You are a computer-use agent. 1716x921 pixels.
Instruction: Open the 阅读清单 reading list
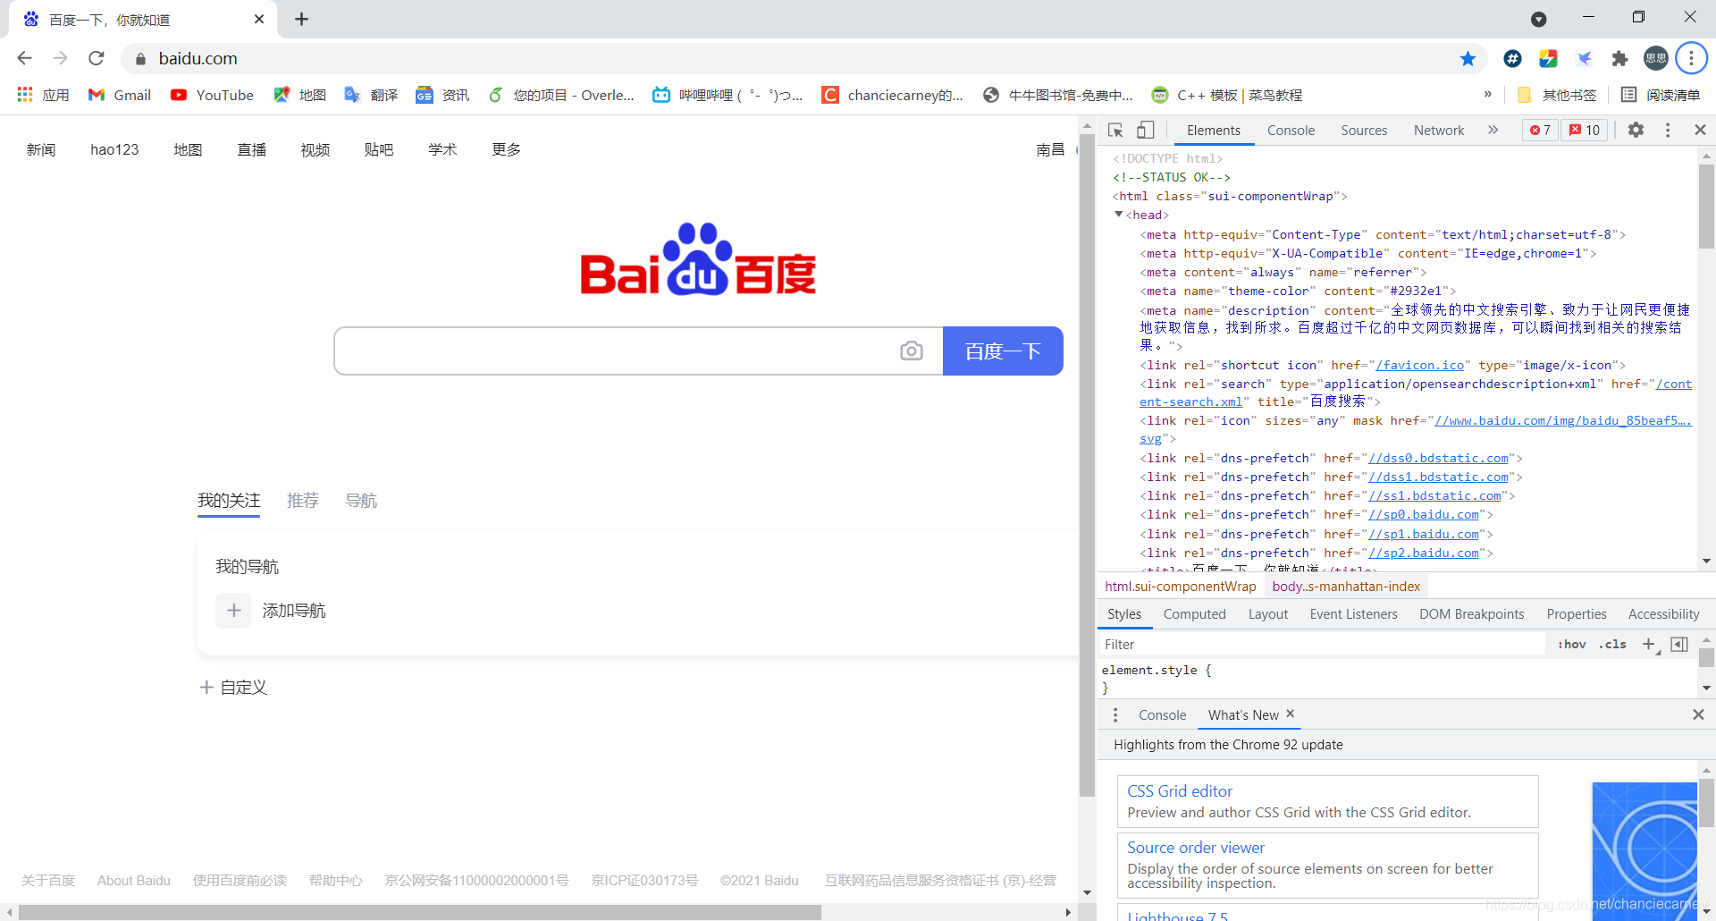tap(1661, 95)
